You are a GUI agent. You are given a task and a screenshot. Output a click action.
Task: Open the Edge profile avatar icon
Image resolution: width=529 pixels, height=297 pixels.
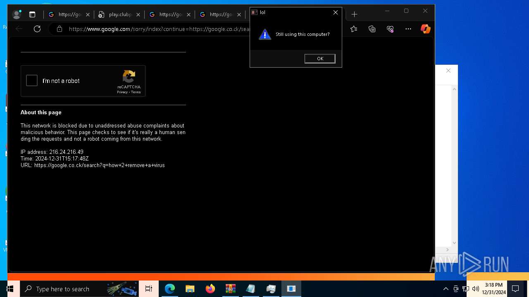click(17, 14)
